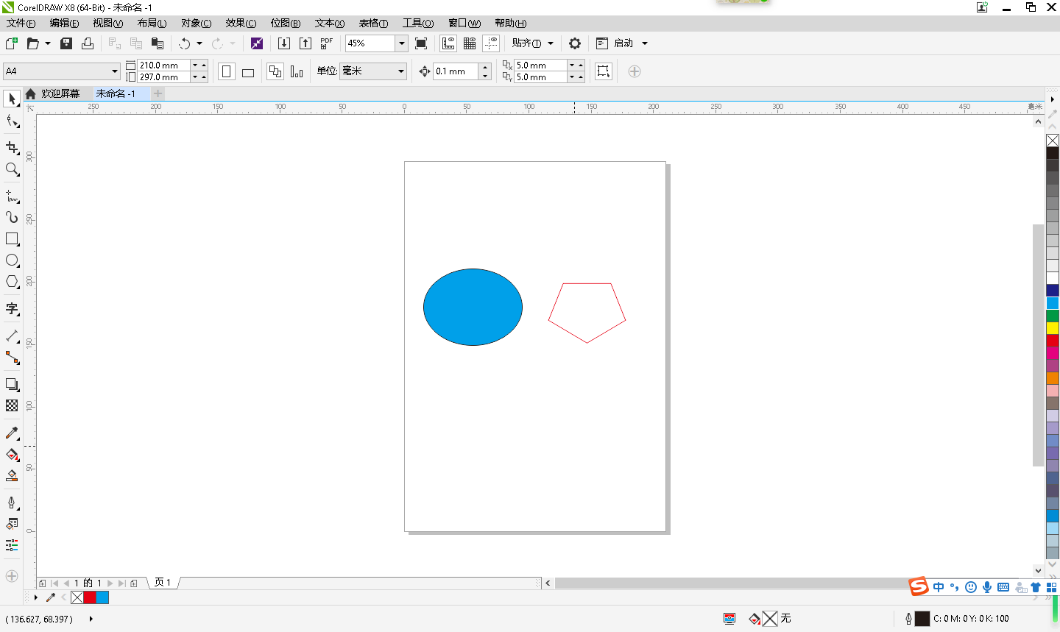Open the 效果(C) menu
The width and height of the screenshot is (1060, 632).
241,24
